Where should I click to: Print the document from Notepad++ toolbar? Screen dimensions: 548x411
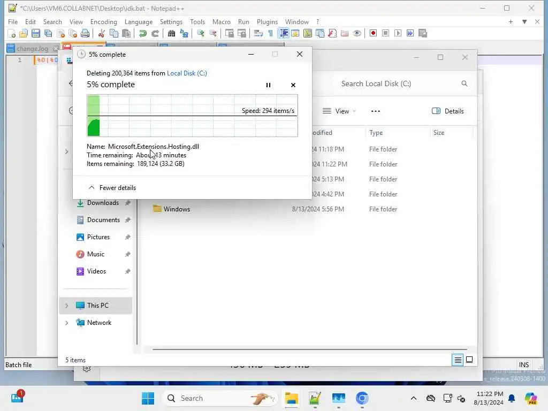pos(85,33)
